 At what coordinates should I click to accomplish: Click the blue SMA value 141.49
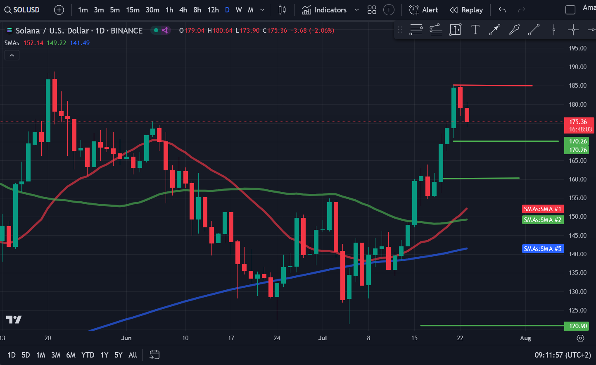coord(80,43)
